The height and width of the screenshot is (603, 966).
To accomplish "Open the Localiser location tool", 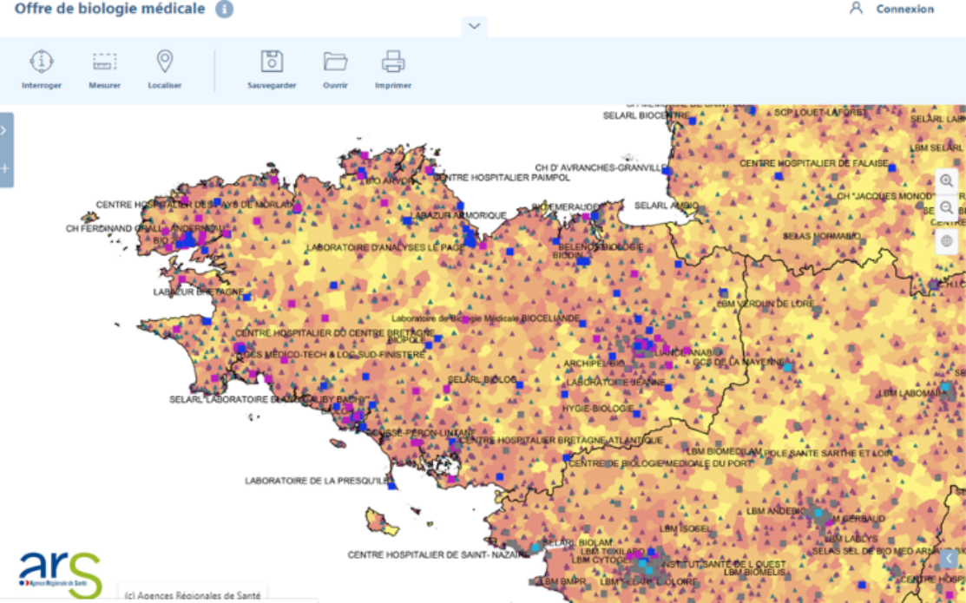I will pos(165,69).
